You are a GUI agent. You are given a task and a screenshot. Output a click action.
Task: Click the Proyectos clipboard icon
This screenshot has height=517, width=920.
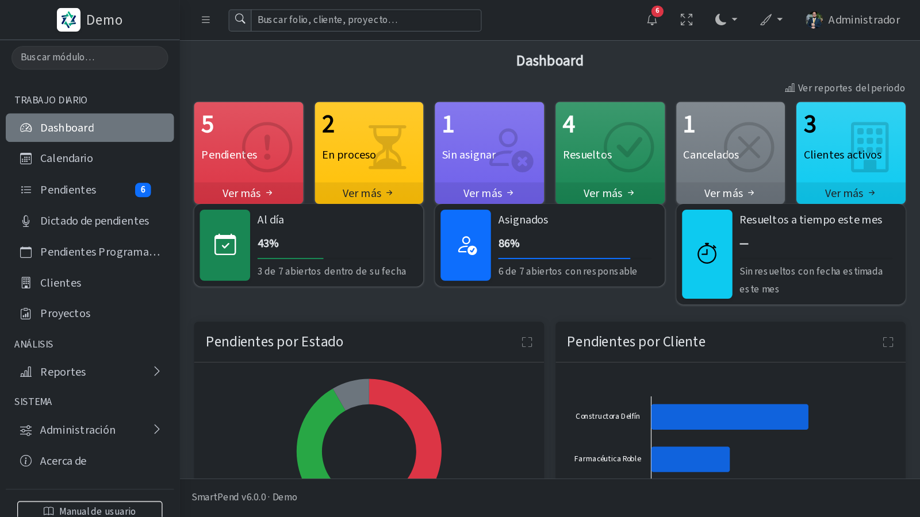coord(26,314)
